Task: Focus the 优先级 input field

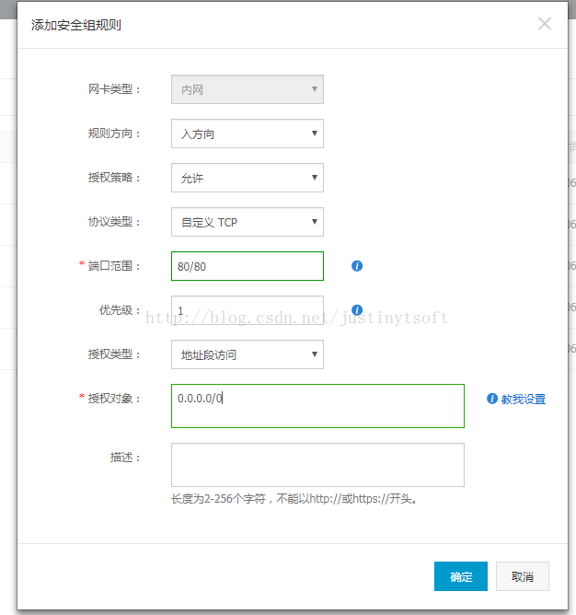Action: (x=247, y=310)
